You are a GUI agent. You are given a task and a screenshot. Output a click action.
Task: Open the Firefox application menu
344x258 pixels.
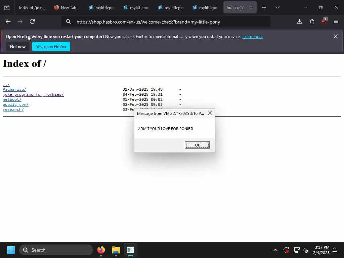pos(336,21)
